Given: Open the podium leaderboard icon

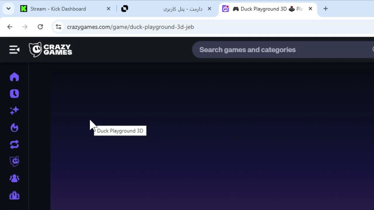Looking at the screenshot, I should [x=14, y=195].
